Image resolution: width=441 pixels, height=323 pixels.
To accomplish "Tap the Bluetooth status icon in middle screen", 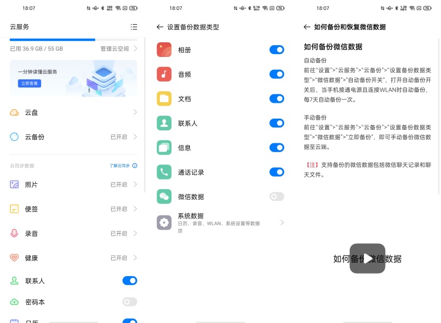I will [249, 8].
